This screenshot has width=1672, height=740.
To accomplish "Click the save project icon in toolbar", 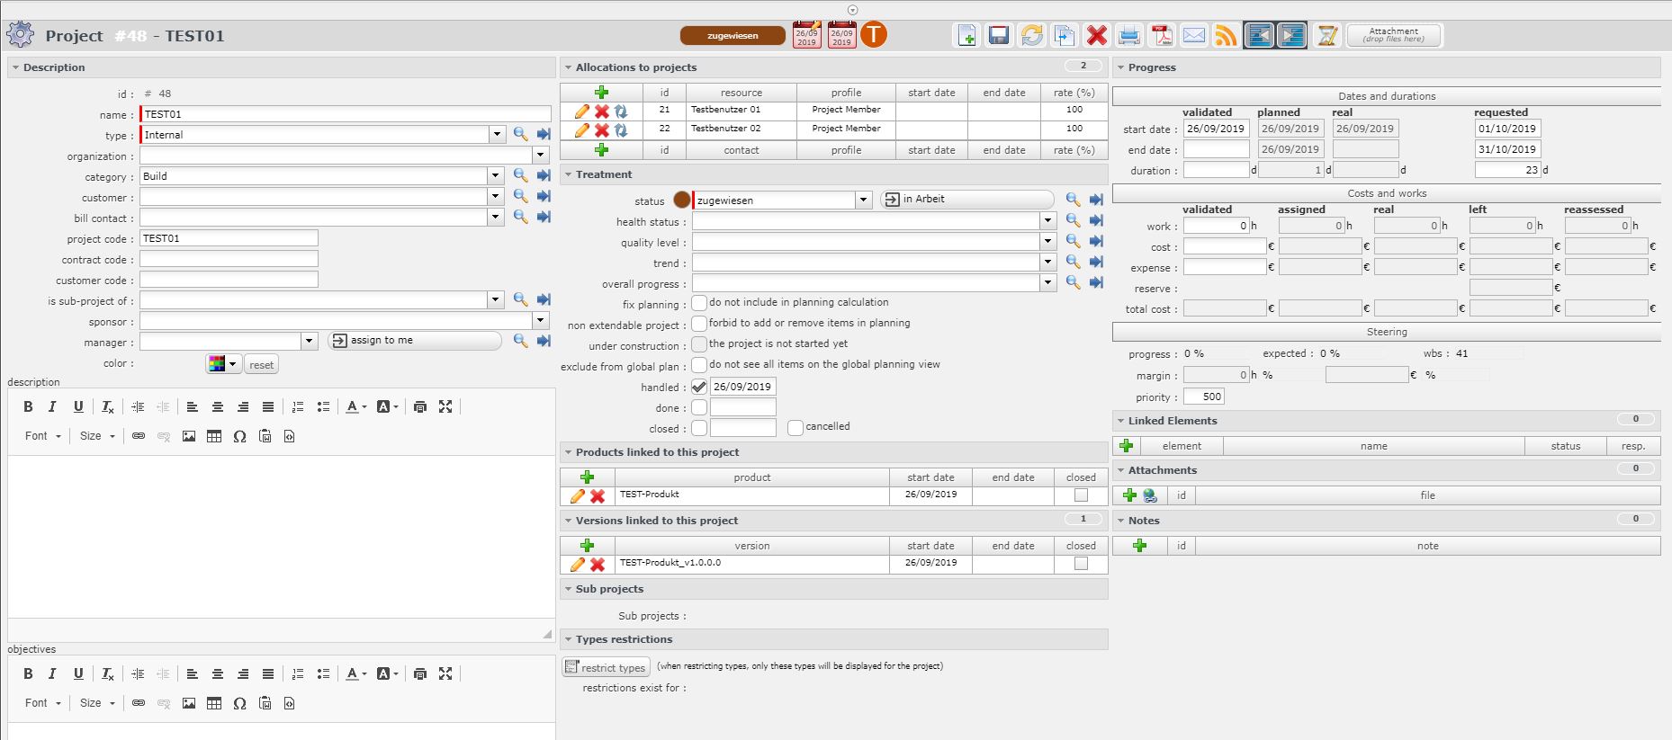I will [x=998, y=36].
